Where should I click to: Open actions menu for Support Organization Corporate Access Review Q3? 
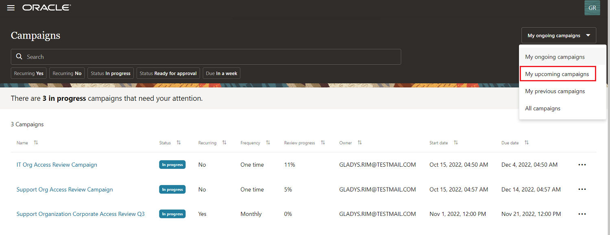pos(582,214)
